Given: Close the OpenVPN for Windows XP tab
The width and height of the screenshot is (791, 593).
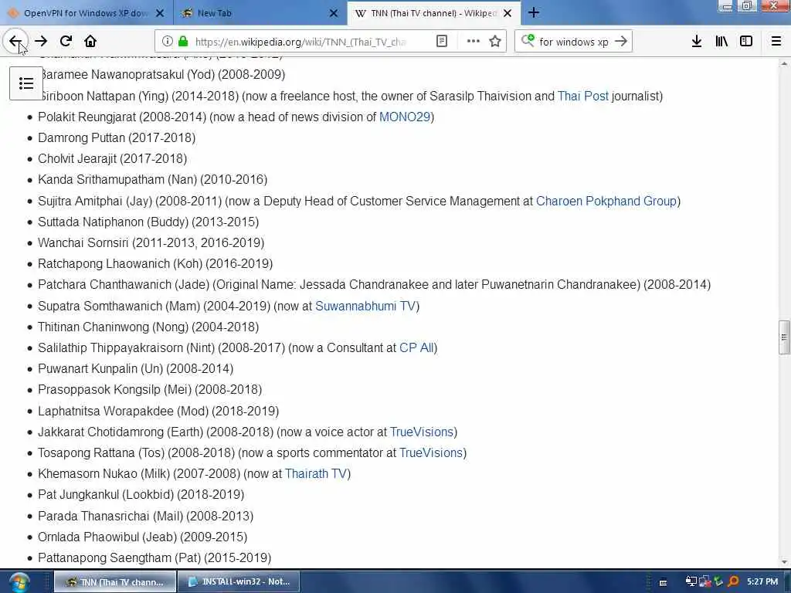Looking at the screenshot, I should pyautogui.click(x=160, y=13).
